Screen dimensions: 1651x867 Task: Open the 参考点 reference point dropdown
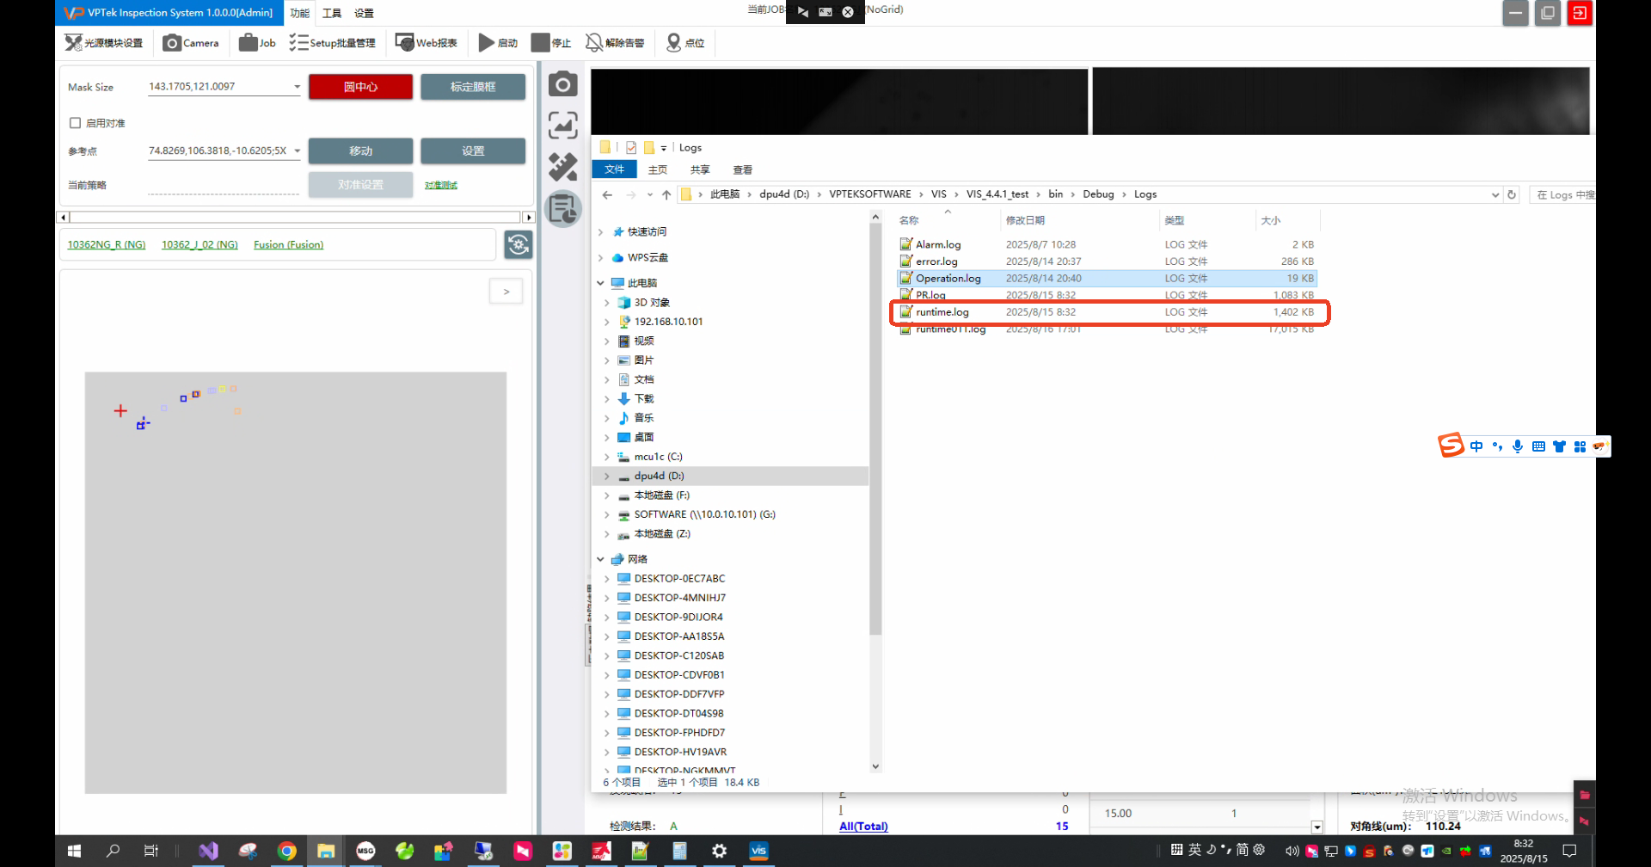pyautogui.click(x=297, y=151)
